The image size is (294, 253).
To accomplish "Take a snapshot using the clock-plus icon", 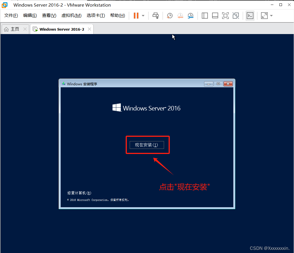I will point(170,16).
